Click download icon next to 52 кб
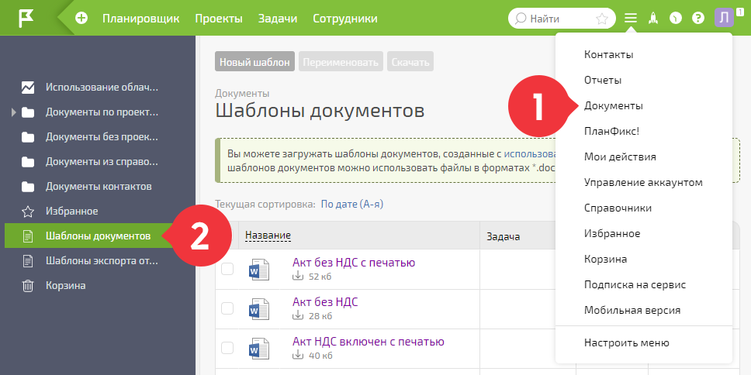The width and height of the screenshot is (751, 375). [299, 276]
